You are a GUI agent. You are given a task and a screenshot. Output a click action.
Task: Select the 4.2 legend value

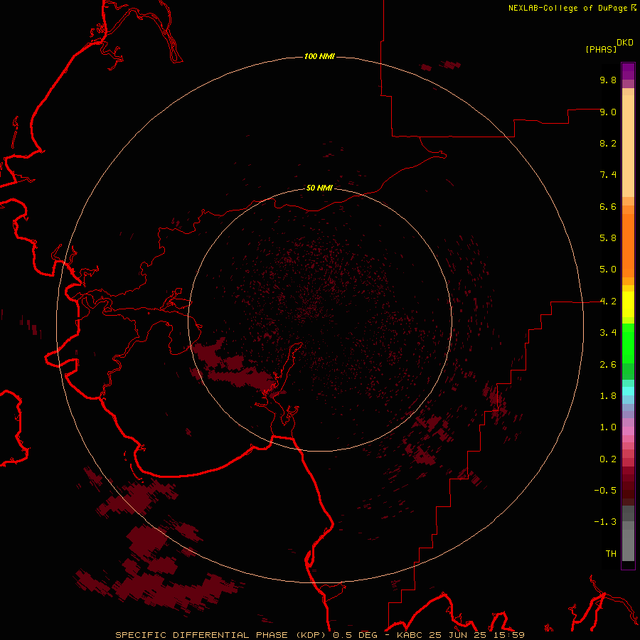click(x=608, y=302)
